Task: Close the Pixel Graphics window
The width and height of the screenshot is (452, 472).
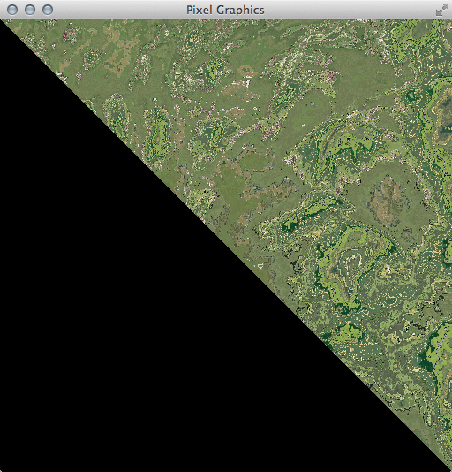Action: [x=12, y=10]
